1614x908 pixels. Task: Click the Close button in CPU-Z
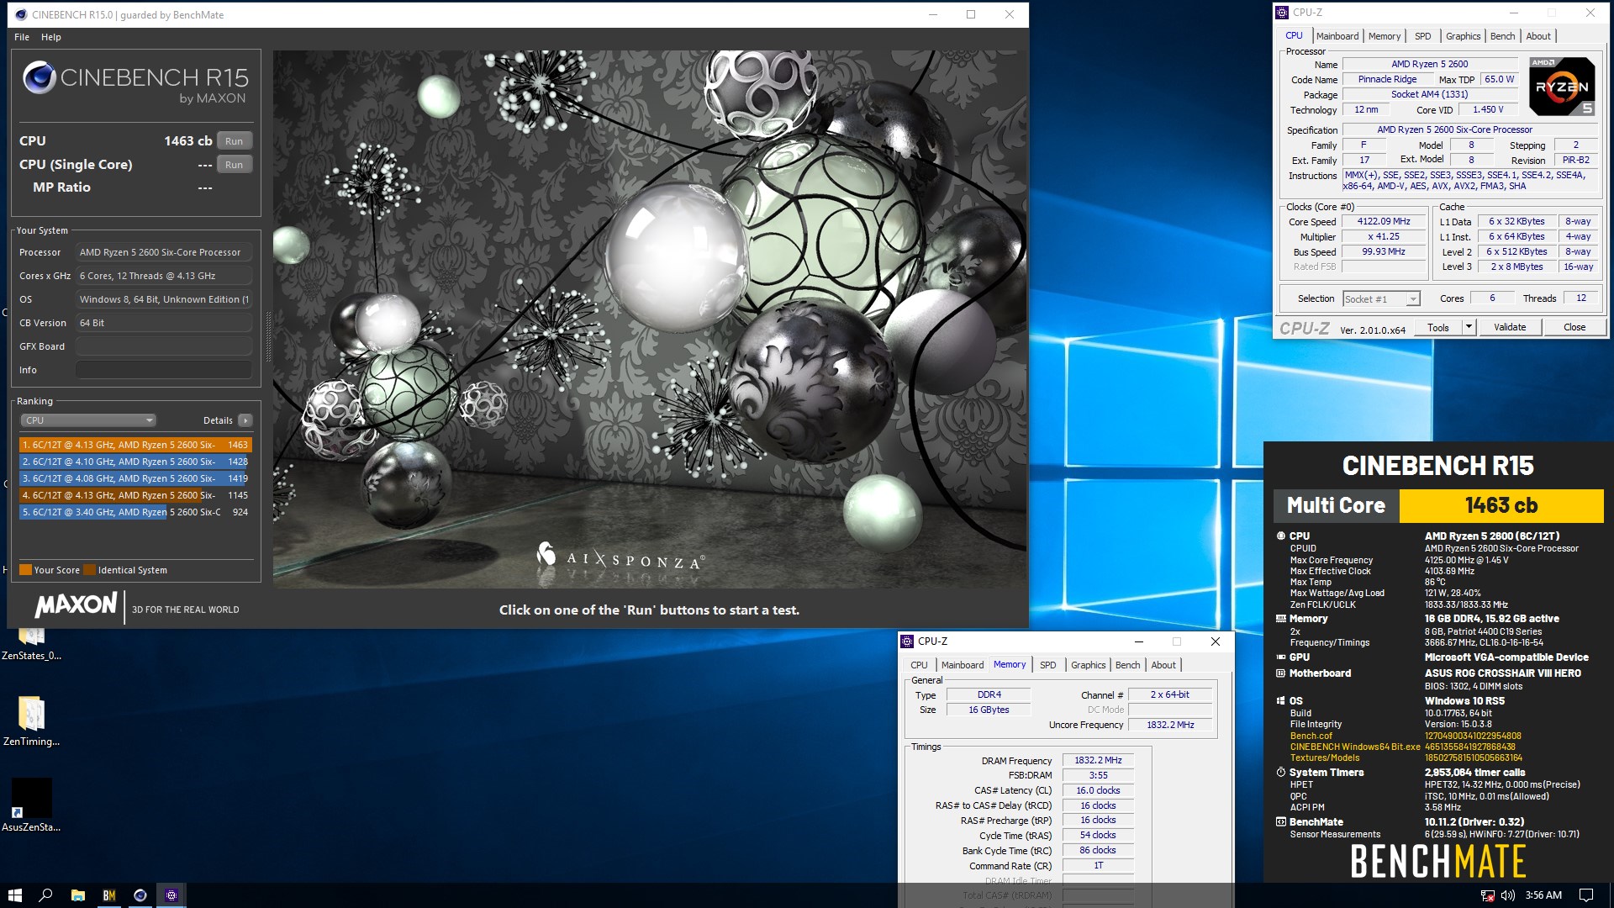[x=1574, y=327]
